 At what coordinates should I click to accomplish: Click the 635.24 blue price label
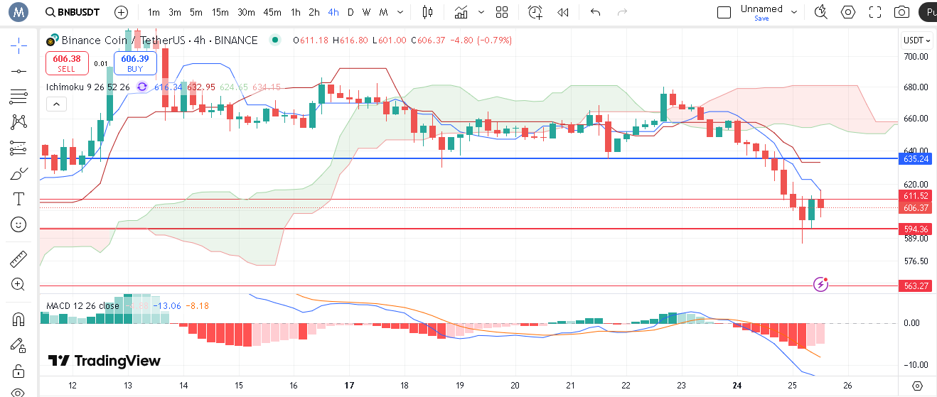click(916, 159)
